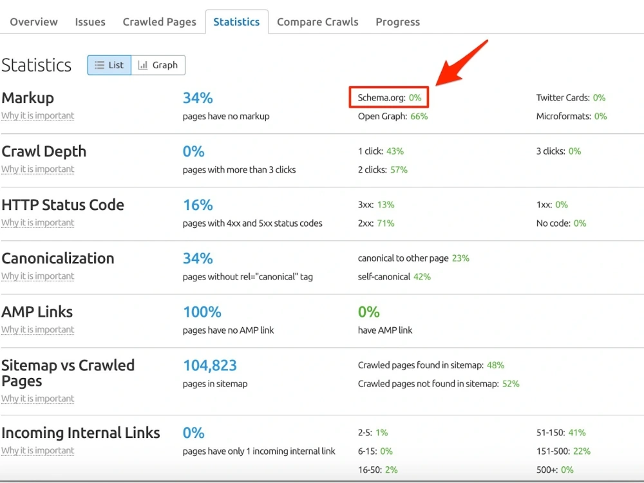Image resolution: width=644 pixels, height=483 pixels.
Task: Open the Progress tab
Action: 397,22
